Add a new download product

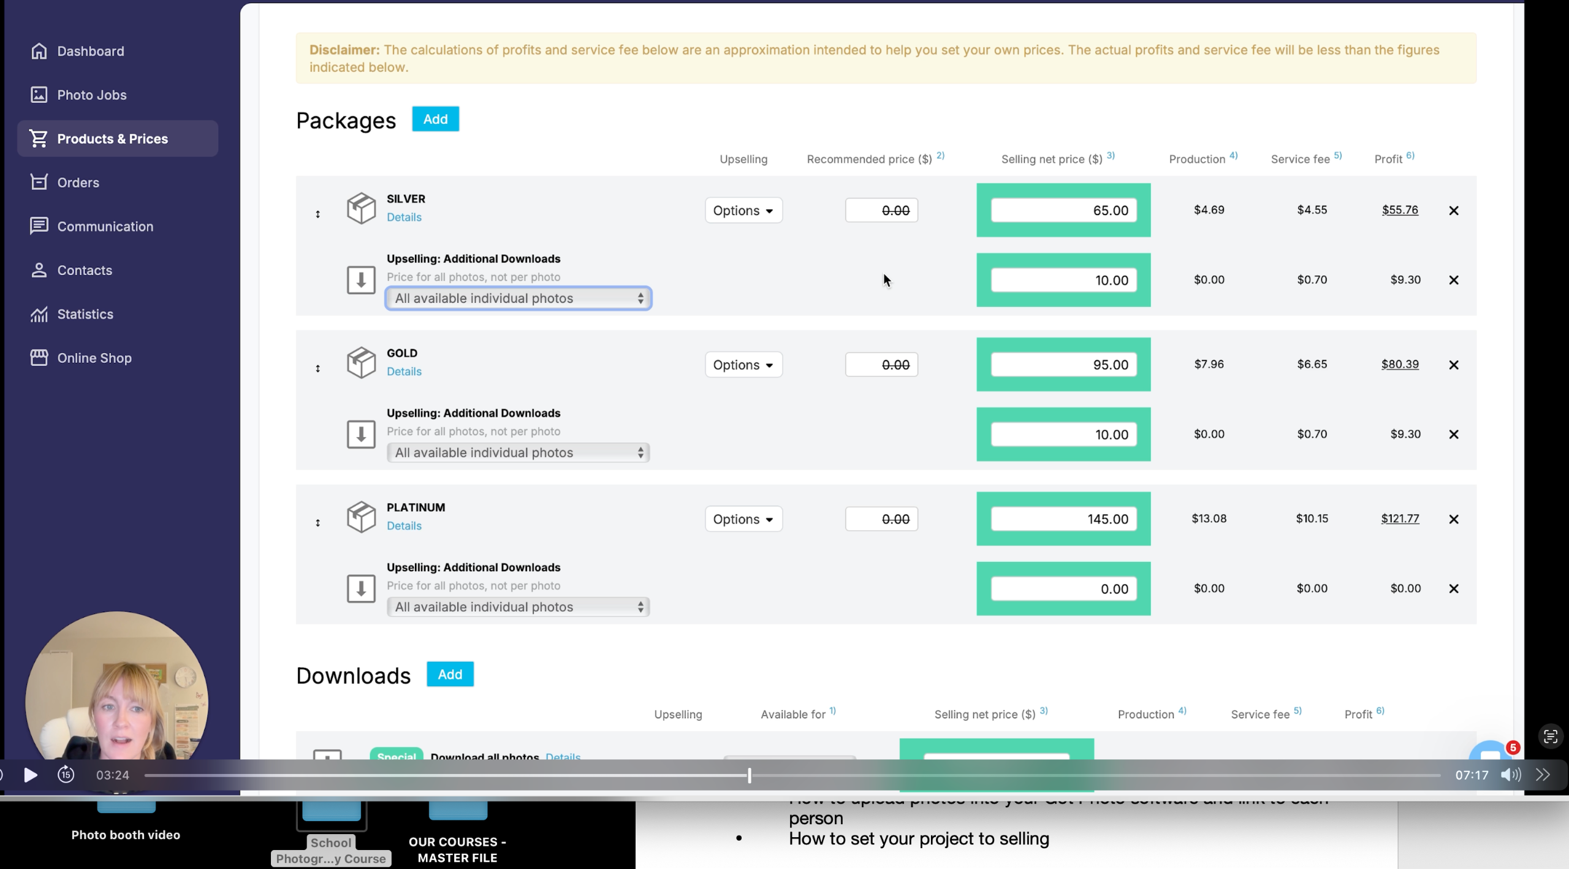450,674
